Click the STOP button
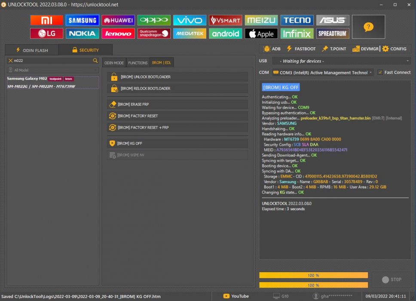The image size is (416, 301). click(392, 279)
